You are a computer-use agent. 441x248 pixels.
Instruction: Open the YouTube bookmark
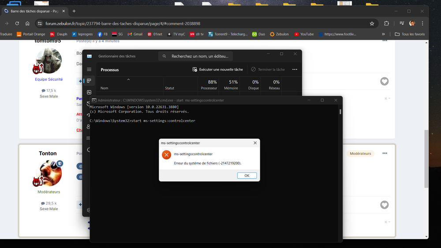304,34
